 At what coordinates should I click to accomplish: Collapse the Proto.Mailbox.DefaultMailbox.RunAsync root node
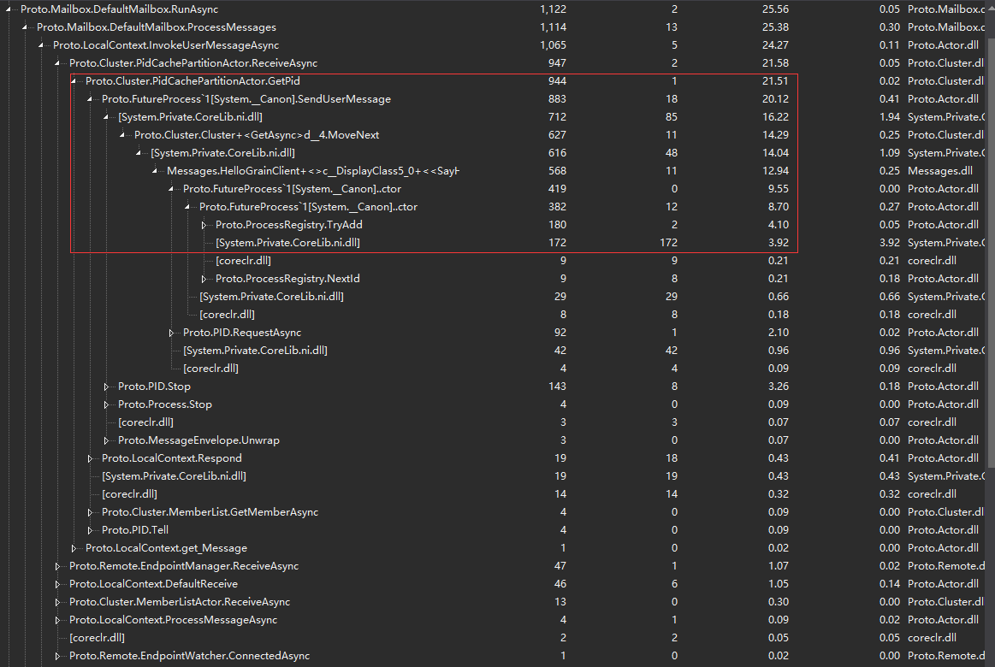coord(8,9)
